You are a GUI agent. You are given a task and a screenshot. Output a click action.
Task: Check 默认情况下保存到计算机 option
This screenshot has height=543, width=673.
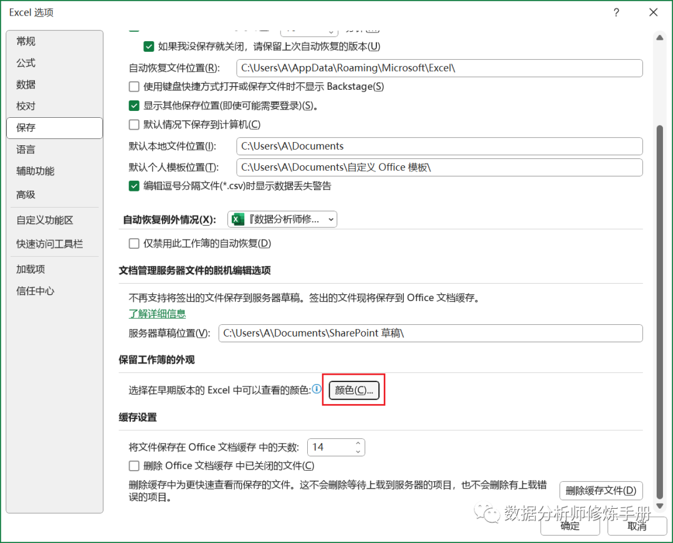[134, 125]
